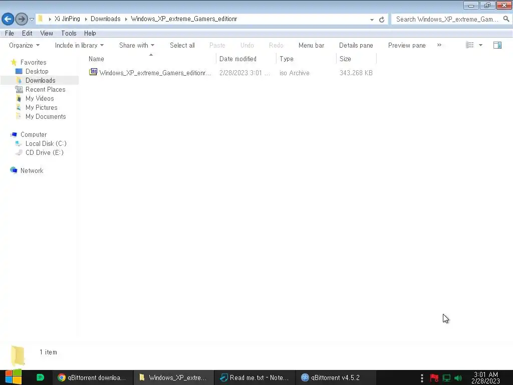This screenshot has height=385, width=513.
Task: Click the show preview pane icon
Action: coord(497,45)
